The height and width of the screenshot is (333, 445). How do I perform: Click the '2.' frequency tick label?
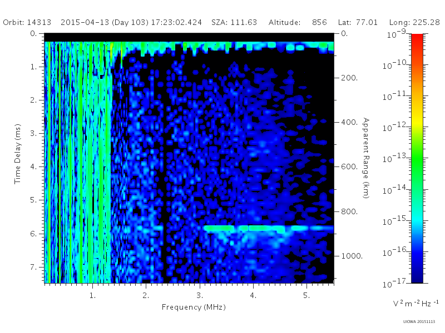tap(146, 296)
